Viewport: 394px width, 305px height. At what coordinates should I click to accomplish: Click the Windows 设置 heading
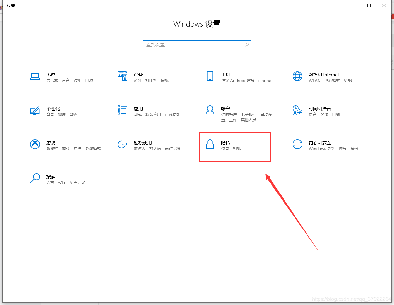click(197, 24)
